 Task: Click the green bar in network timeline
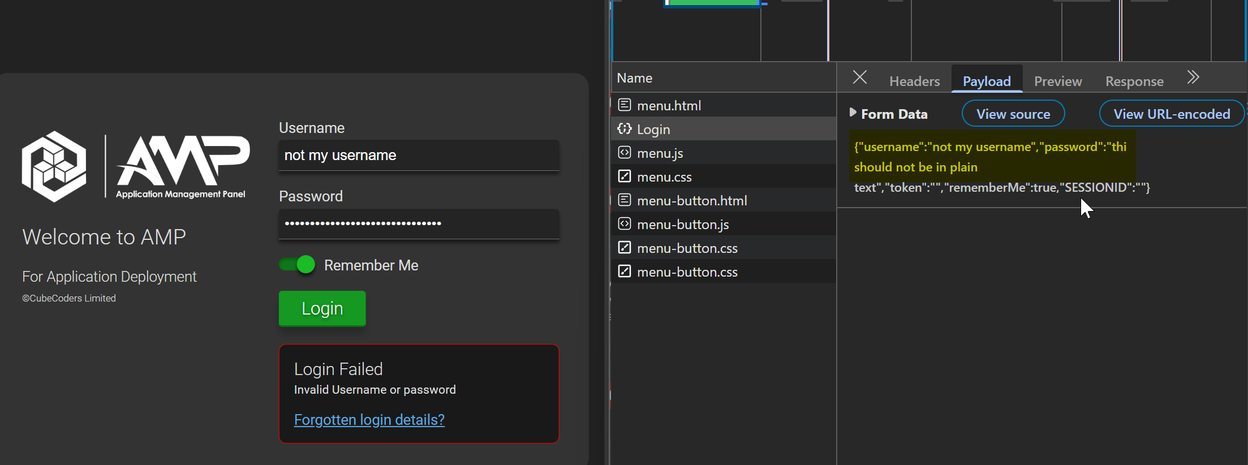(713, 3)
